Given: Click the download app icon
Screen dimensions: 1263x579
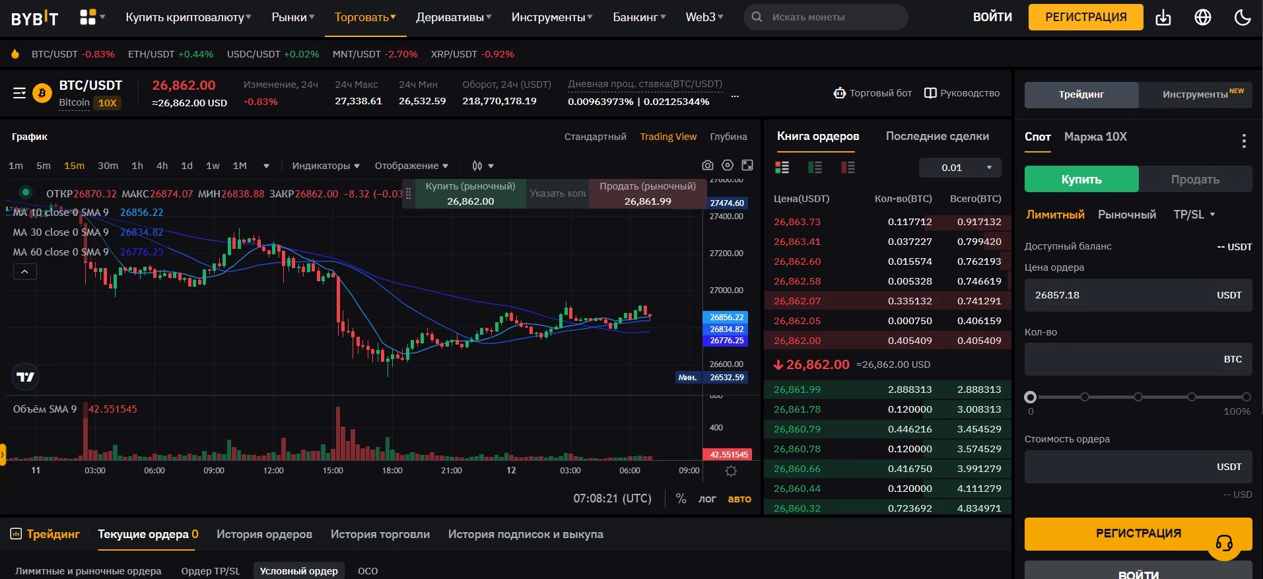Looking at the screenshot, I should (x=1163, y=18).
